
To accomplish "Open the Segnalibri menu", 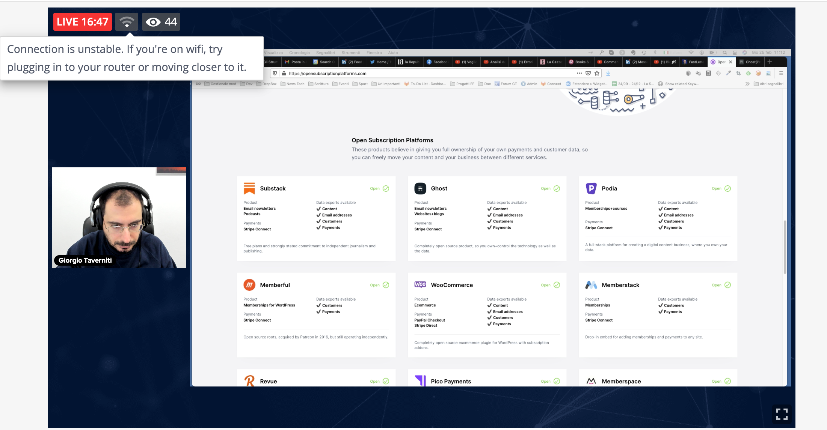I will click(325, 53).
